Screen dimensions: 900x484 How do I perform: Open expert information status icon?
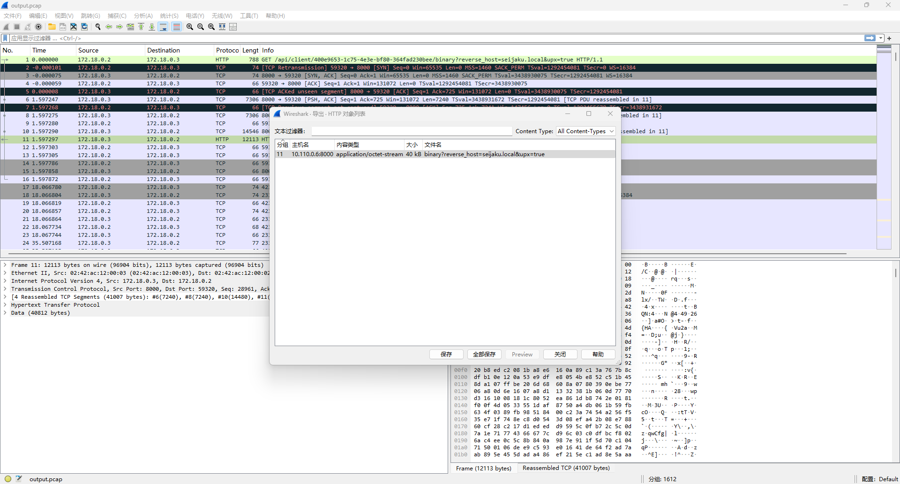point(8,479)
